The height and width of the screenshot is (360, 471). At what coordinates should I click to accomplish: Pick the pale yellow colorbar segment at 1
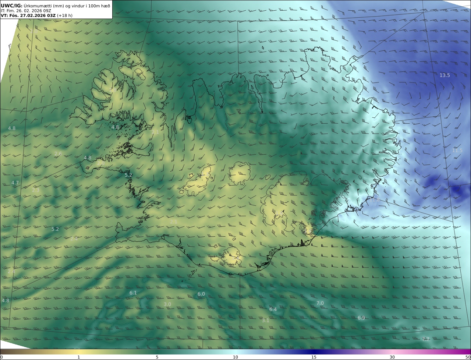tap(79, 352)
